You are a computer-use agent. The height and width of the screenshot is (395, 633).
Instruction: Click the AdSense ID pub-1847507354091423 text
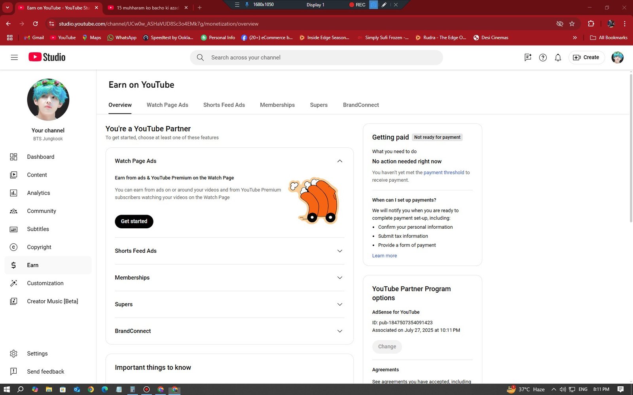point(402,323)
